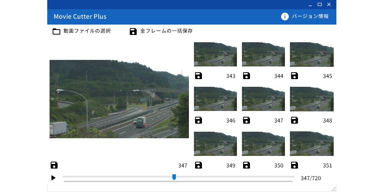Select the frame 350 thumbnail
The width and height of the screenshot is (384, 192).
point(263,144)
